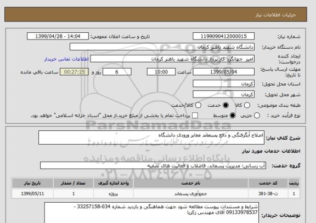This screenshot has width=316, height=223.
Task: Tick Islamic treasury bonds payment checkbox
Action: click(x=195, y=116)
